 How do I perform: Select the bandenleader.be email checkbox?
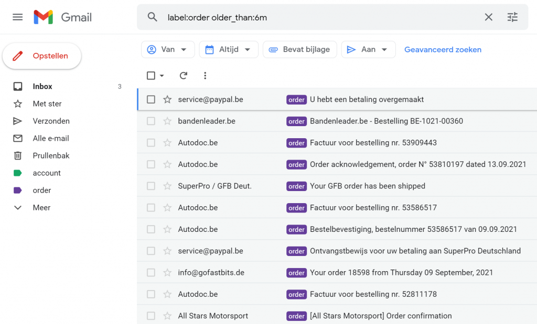151,121
